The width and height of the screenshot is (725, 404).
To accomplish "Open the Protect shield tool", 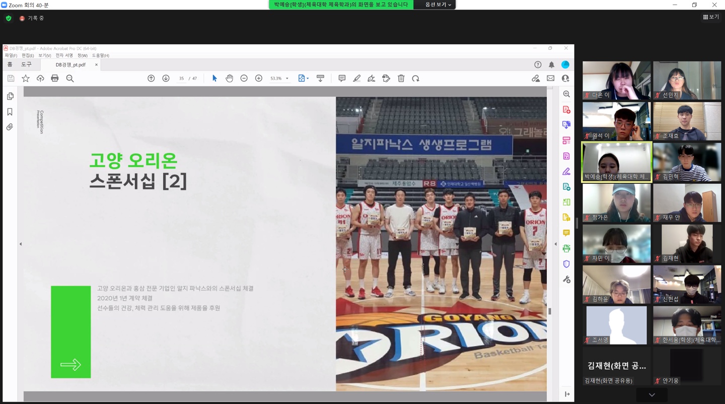I will (566, 264).
